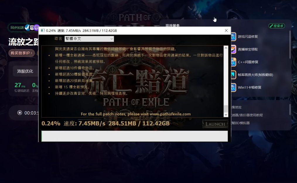Click the 帧率画质大师(帧数翻倍) service text

tap(255, 75)
